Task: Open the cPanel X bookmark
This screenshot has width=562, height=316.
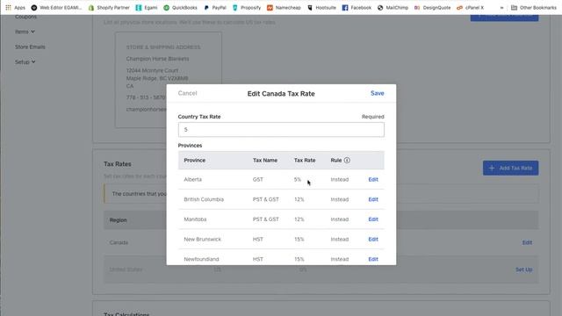Action: pos(471,8)
